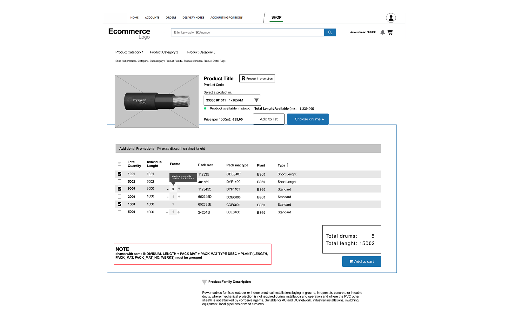
Task: Check the 5000 quantity row
Action: coord(119,212)
